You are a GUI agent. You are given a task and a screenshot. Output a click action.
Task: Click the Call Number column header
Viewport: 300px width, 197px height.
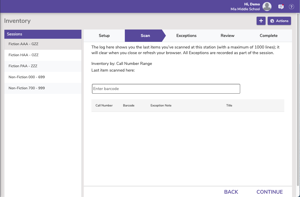(x=104, y=105)
